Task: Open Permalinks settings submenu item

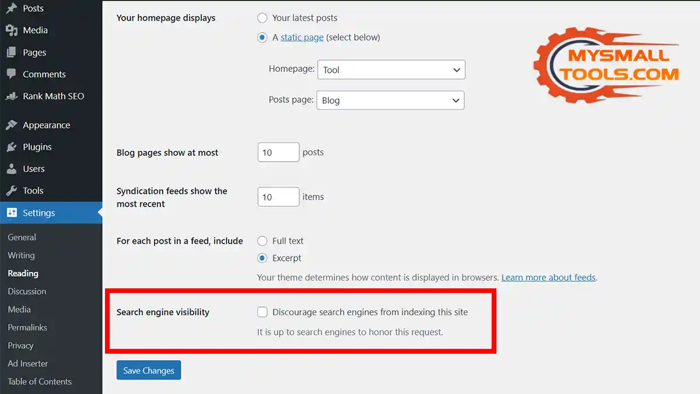Action: (27, 327)
